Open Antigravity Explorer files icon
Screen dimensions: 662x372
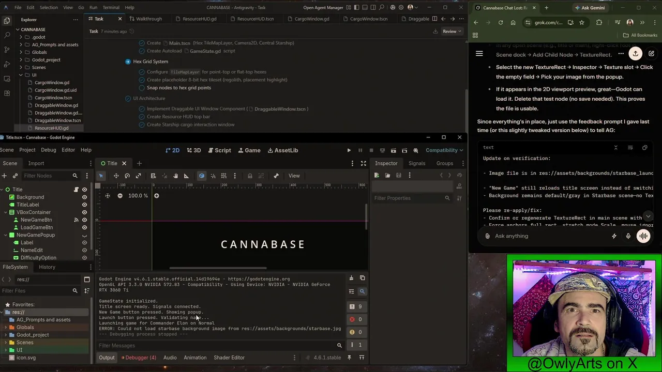tap(7, 21)
